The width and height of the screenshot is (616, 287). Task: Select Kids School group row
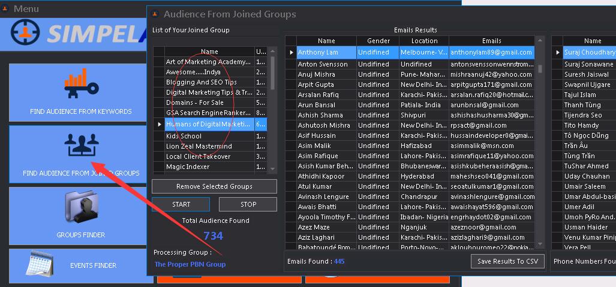point(209,136)
